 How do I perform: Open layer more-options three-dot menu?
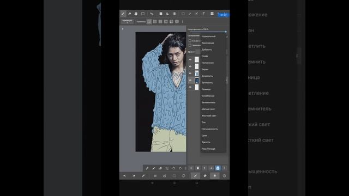(224, 168)
